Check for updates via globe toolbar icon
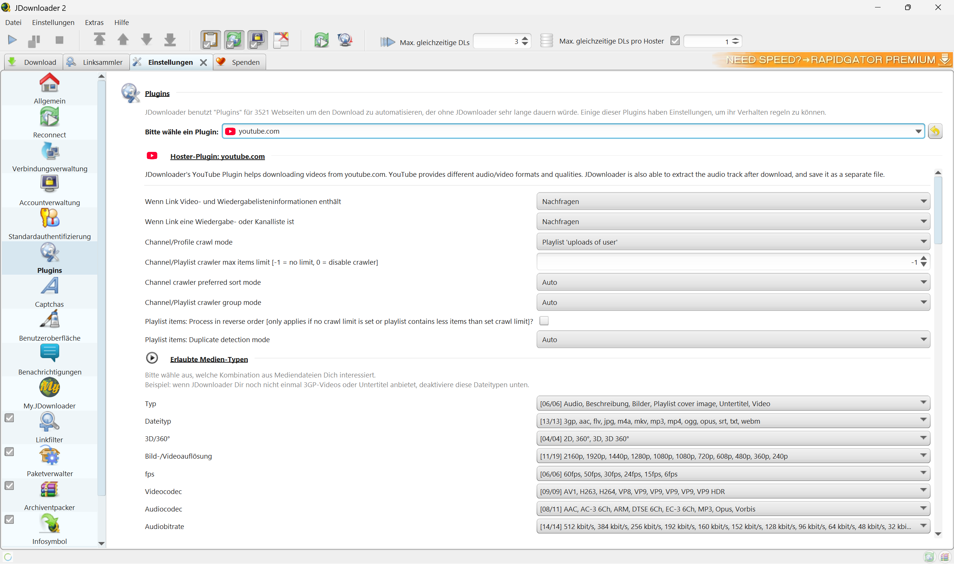The image size is (954, 564). [345, 40]
